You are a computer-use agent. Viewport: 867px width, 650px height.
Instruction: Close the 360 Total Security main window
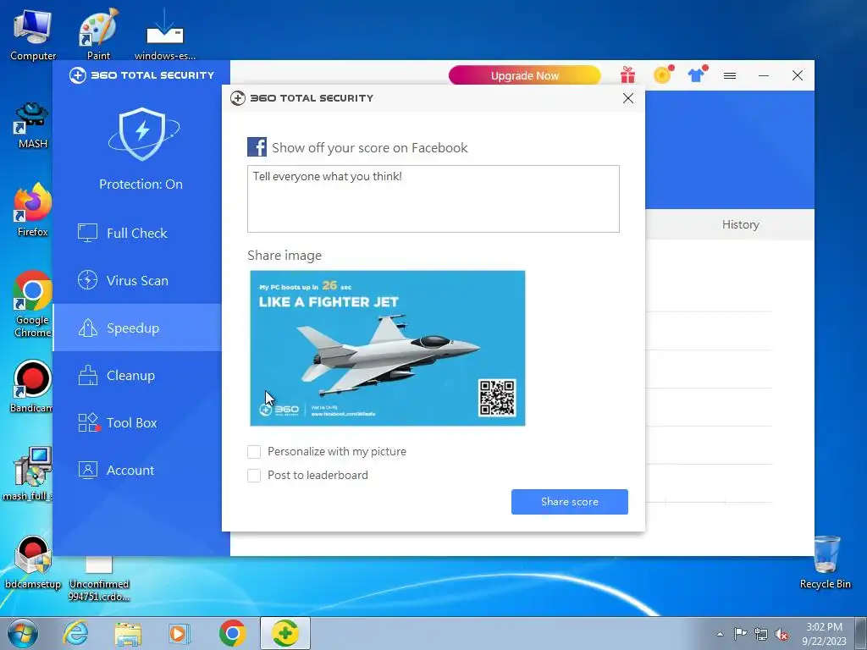click(798, 75)
